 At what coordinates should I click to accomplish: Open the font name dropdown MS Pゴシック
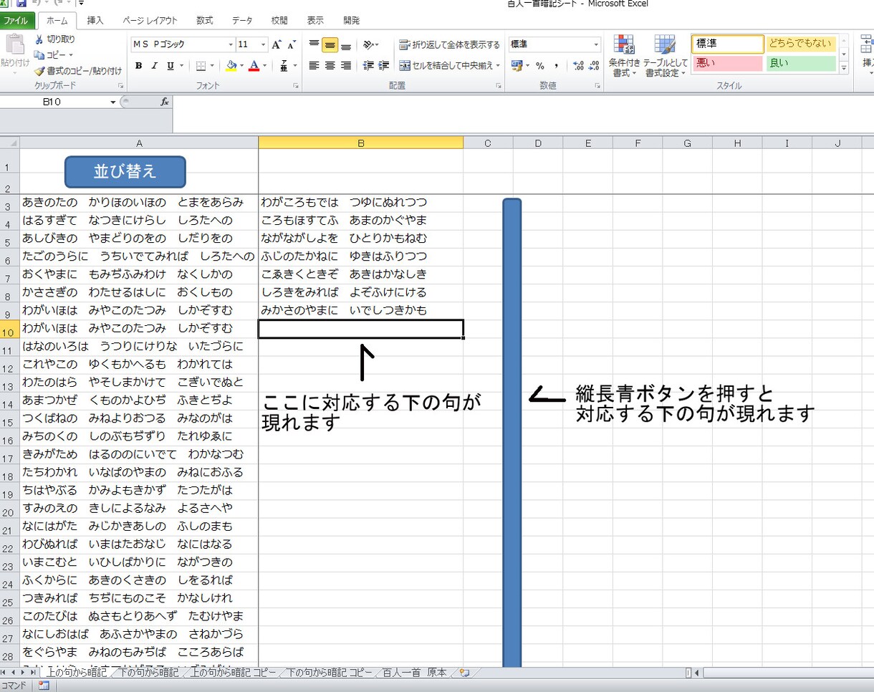coord(231,44)
